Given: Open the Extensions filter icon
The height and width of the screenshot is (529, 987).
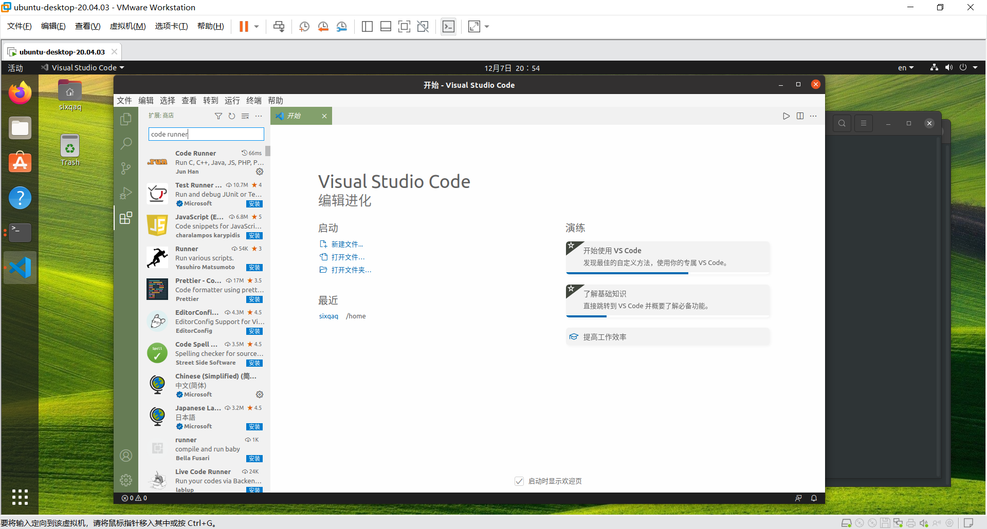Looking at the screenshot, I should click(218, 116).
